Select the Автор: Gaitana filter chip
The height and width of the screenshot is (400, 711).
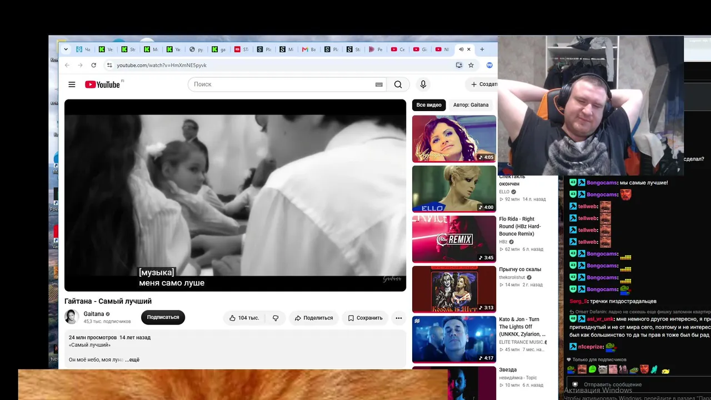click(x=471, y=105)
